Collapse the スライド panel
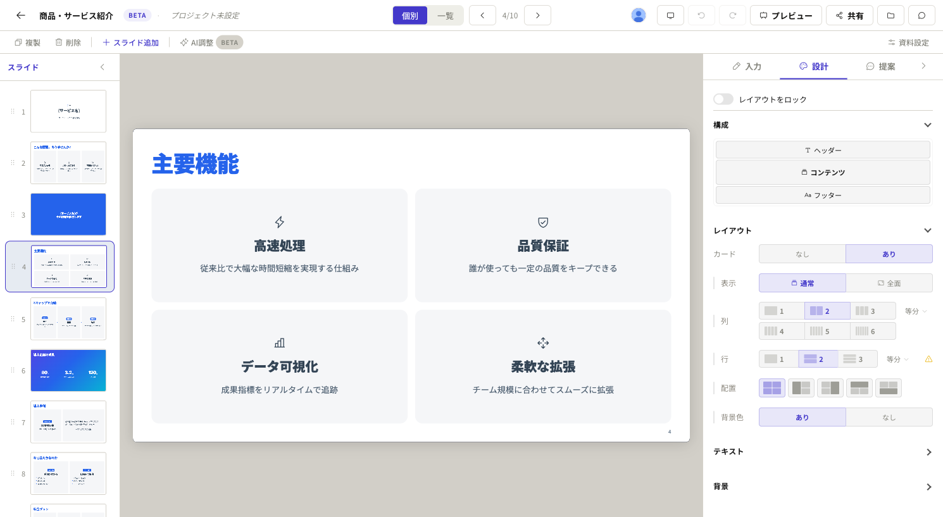943x517 pixels. 103,67
